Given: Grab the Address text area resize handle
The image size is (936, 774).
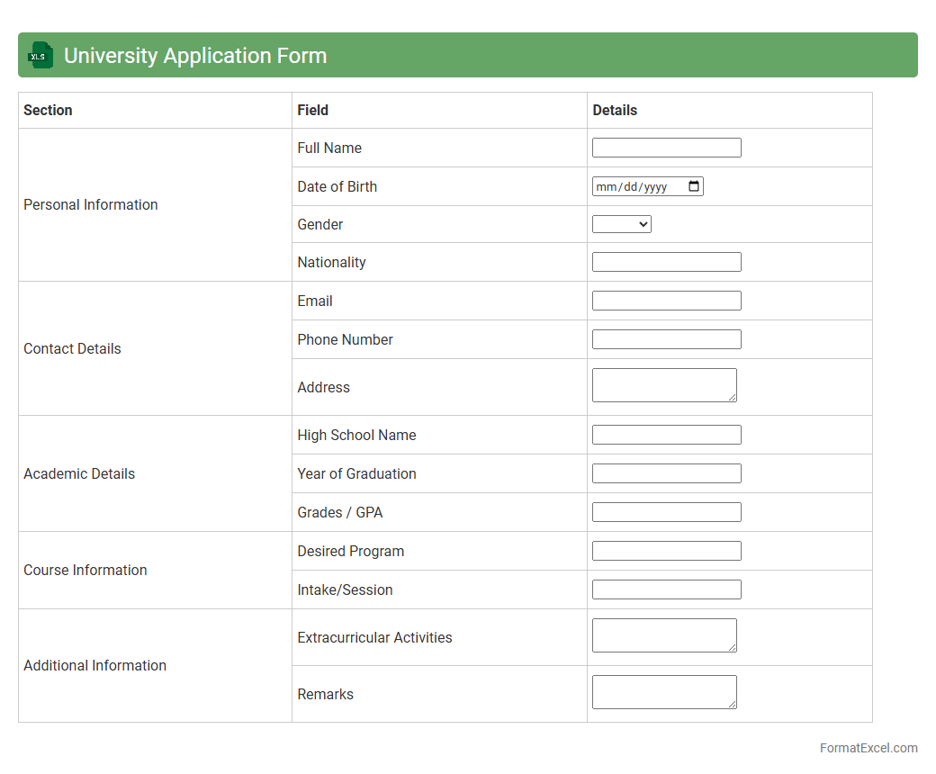Looking at the screenshot, I should (x=733, y=398).
